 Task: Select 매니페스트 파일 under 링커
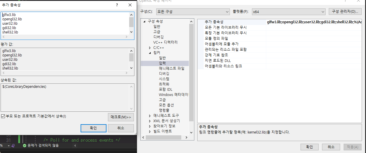(172, 68)
